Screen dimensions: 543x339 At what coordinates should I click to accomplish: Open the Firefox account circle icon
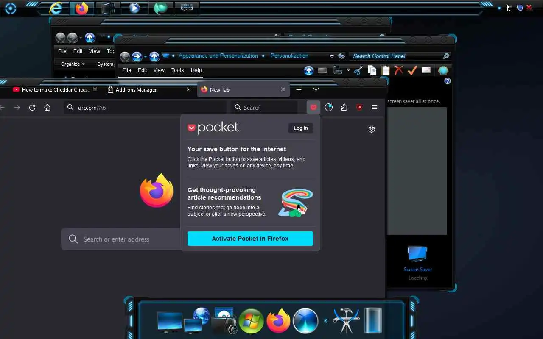tap(329, 108)
